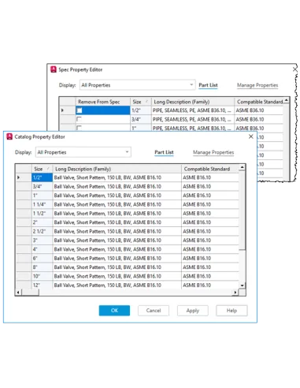The height and width of the screenshot is (388, 300).
Task: Click the Spec Property Editor app icon
Action: click(54, 69)
